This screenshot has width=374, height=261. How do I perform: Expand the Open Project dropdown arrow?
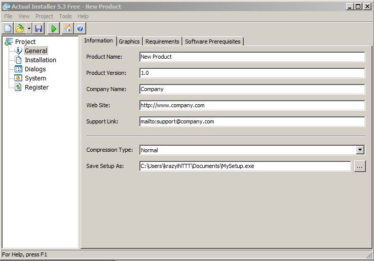coord(29,28)
